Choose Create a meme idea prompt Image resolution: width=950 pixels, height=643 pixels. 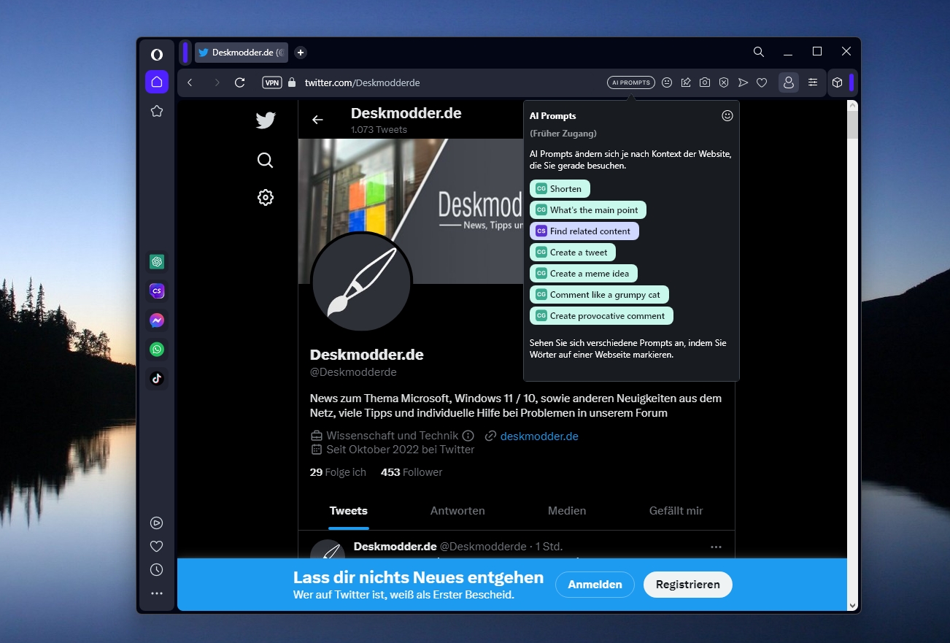(584, 273)
